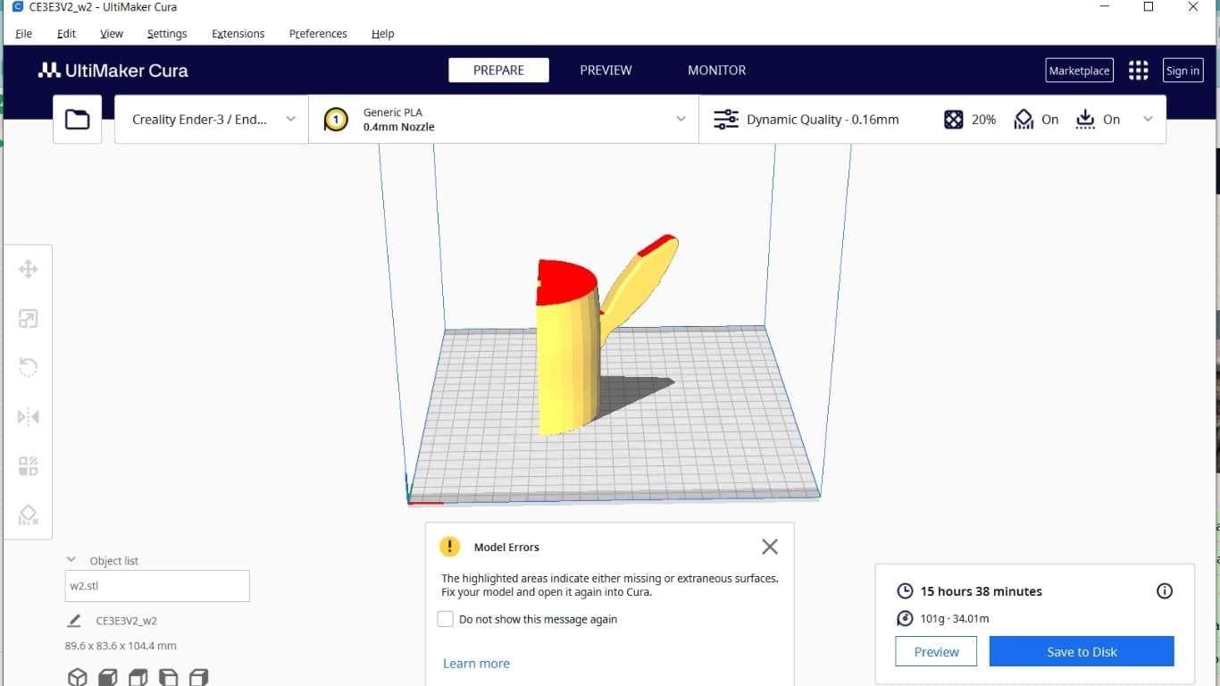Switch to the MONITOR stage
Screen dimensions: 1220x686
point(716,71)
